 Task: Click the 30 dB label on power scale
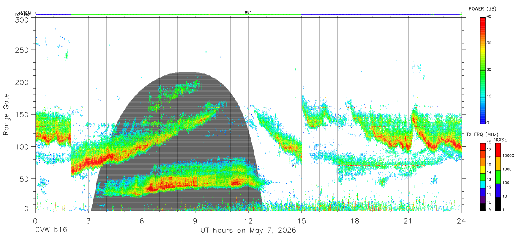point(489,43)
